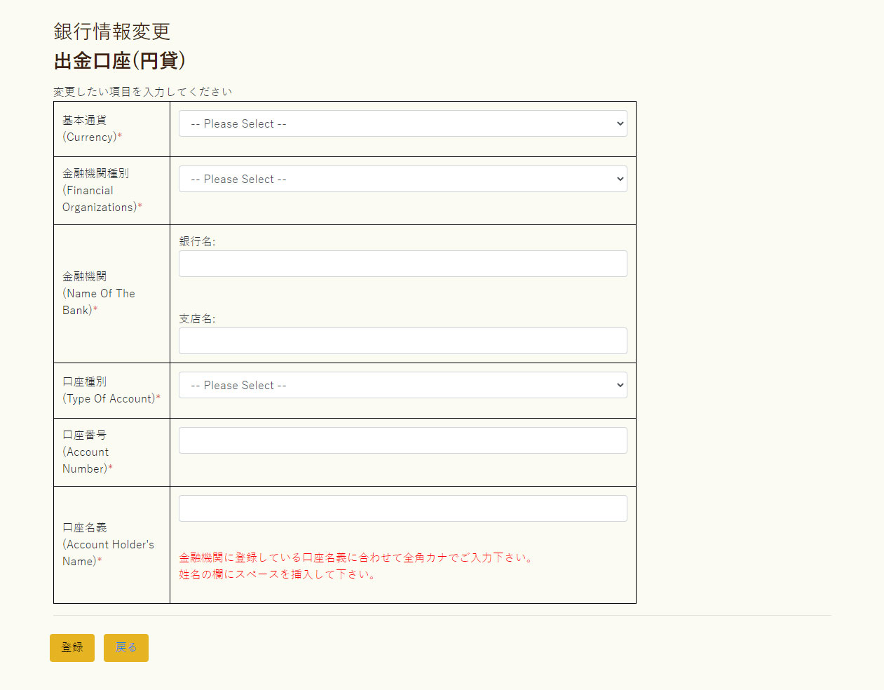Image resolution: width=884 pixels, height=690 pixels.
Task: Click the red 全角カナでご入力下さい note
Action: [358, 557]
